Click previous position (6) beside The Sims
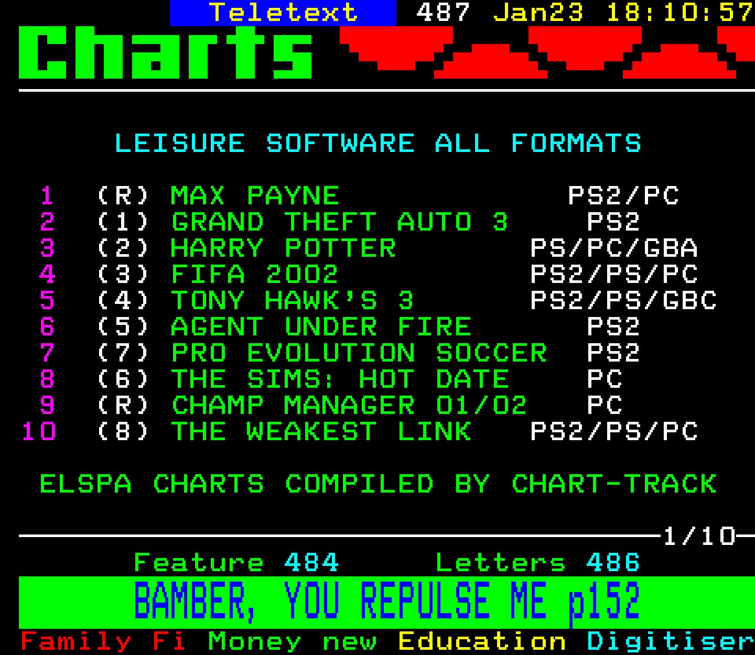755x655 pixels. (123, 379)
